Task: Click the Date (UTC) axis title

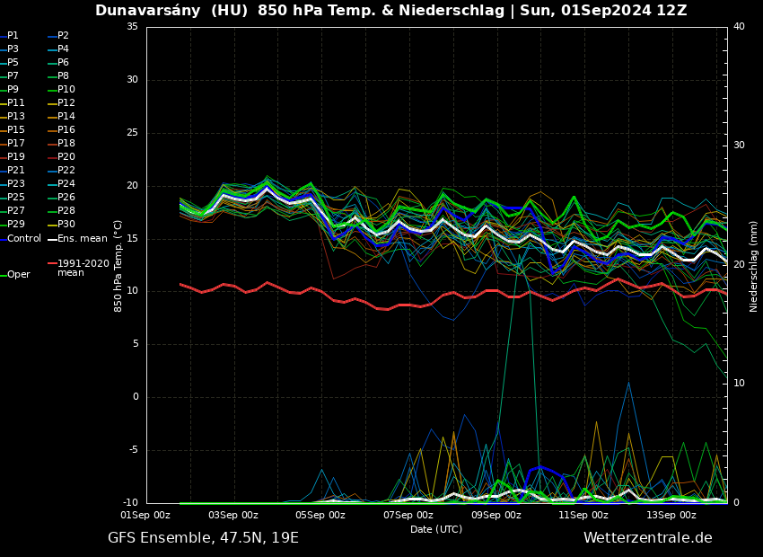Action: [436, 530]
